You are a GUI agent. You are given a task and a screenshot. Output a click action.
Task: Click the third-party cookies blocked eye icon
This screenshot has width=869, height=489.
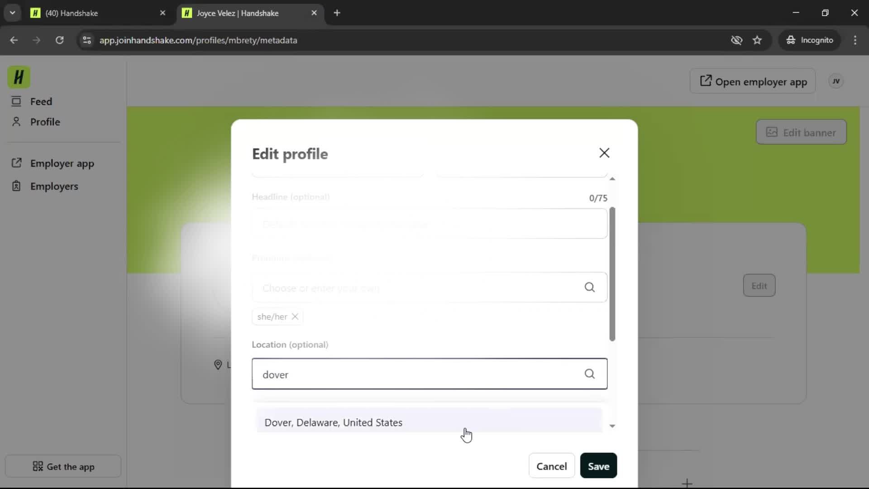pos(736,40)
